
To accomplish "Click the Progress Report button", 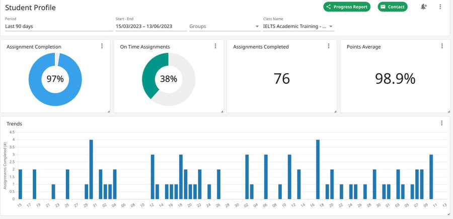I will pos(347,7).
